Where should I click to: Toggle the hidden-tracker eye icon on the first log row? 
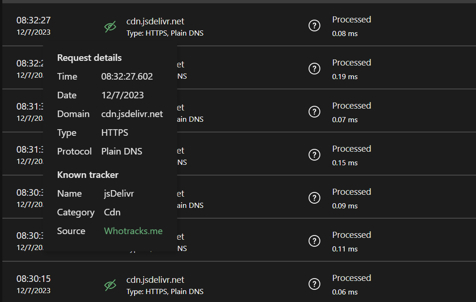point(110,27)
